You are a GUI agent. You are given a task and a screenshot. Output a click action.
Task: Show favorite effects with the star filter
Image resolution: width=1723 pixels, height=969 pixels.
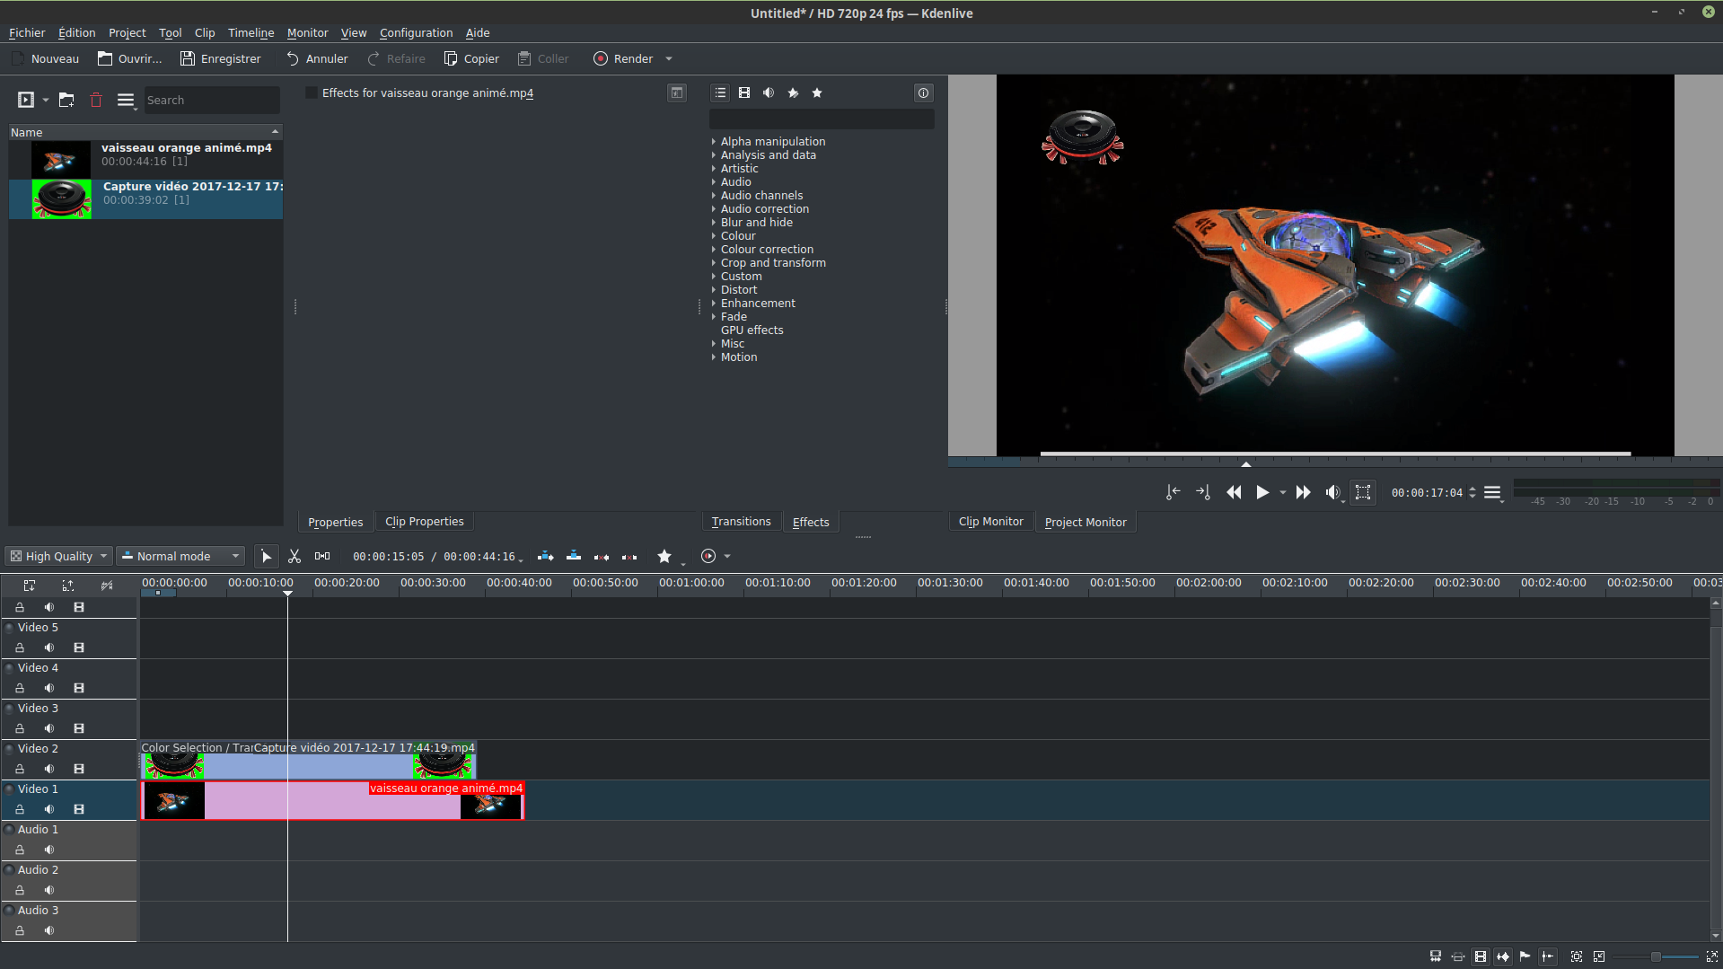coord(817,93)
